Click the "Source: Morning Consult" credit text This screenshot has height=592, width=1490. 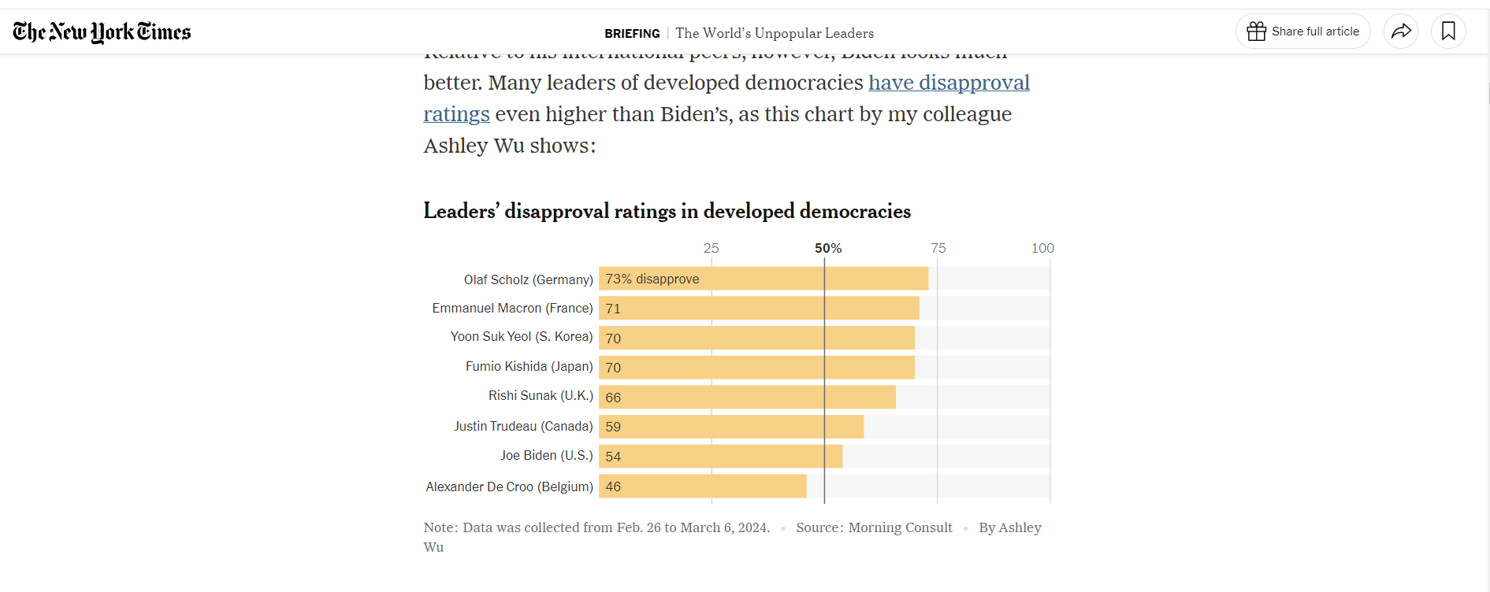pos(874,527)
